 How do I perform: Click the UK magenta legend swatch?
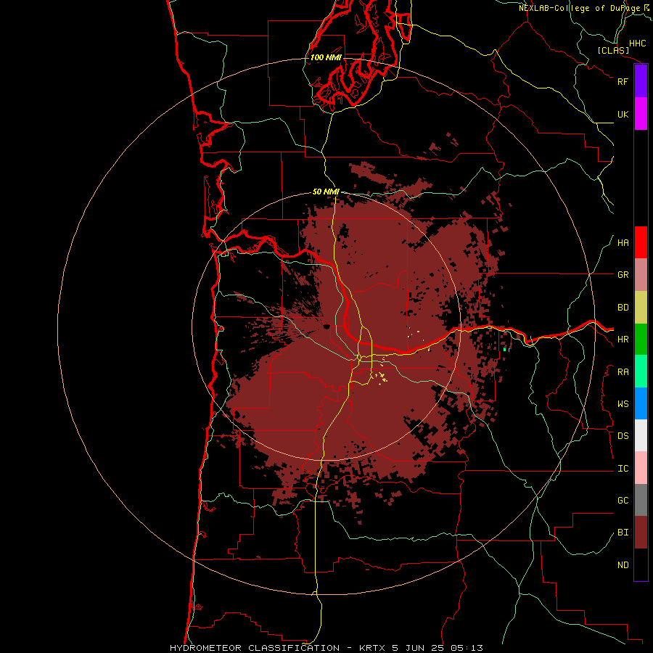point(641,114)
